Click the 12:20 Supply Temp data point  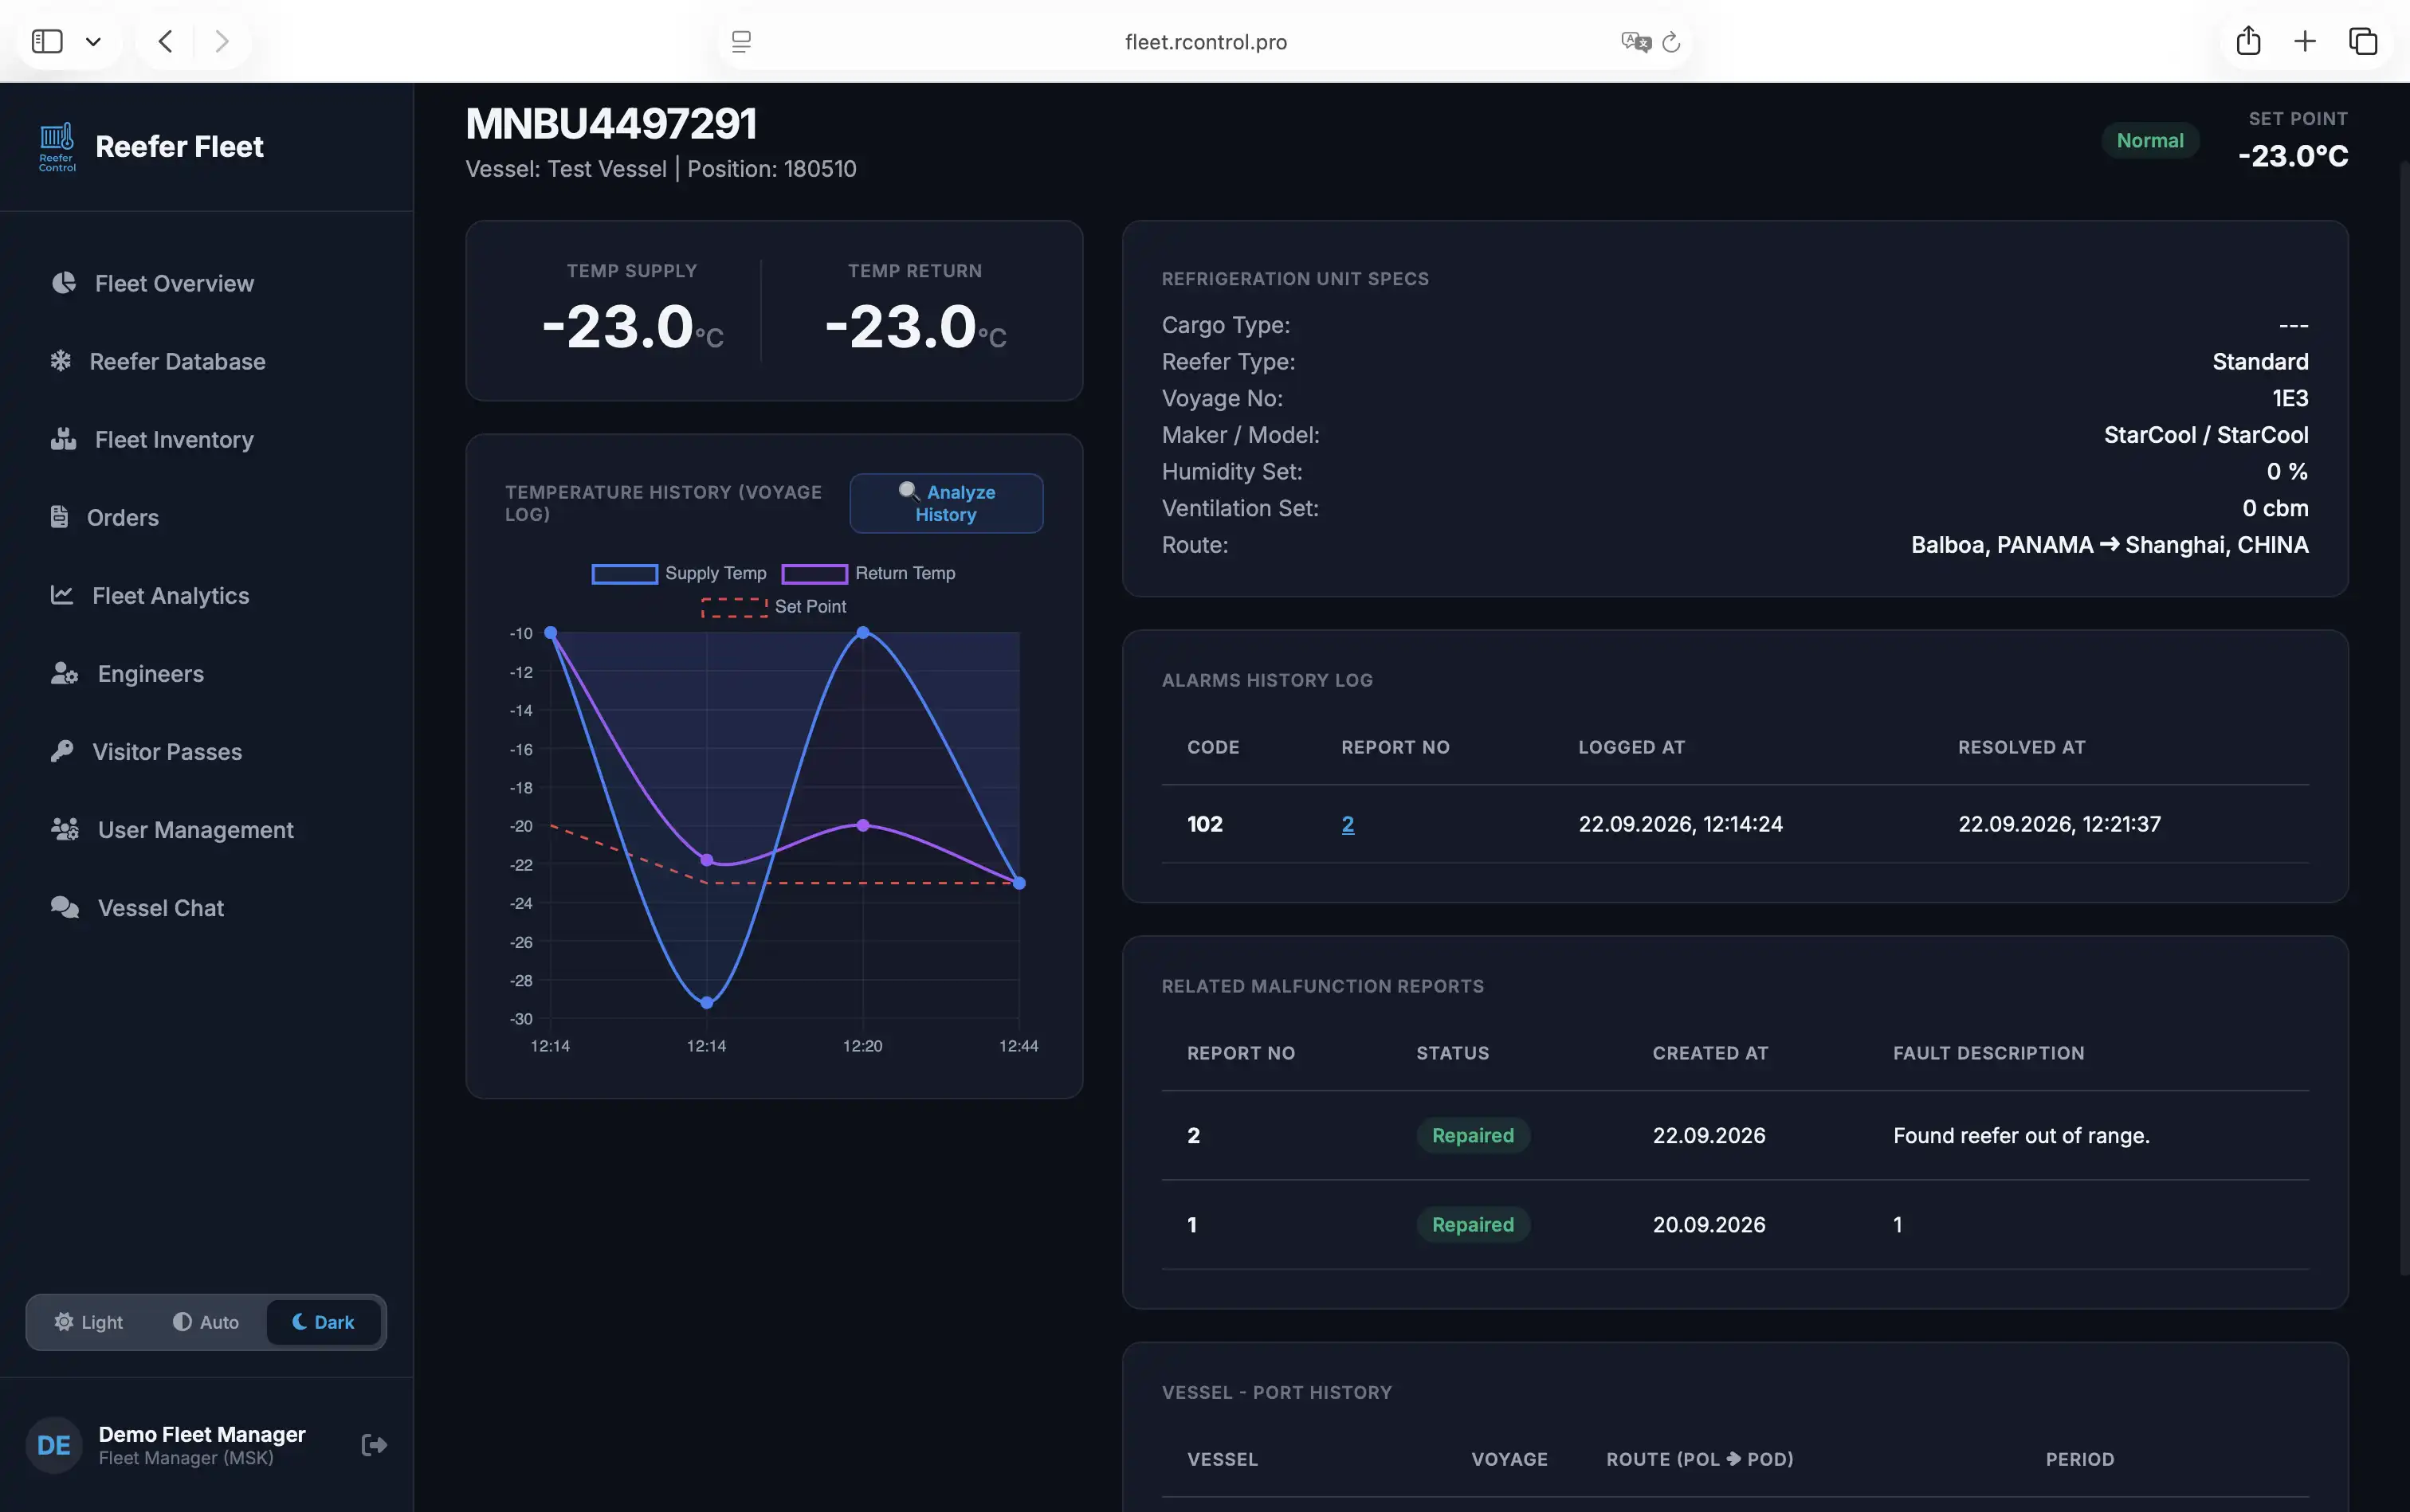[x=862, y=632]
